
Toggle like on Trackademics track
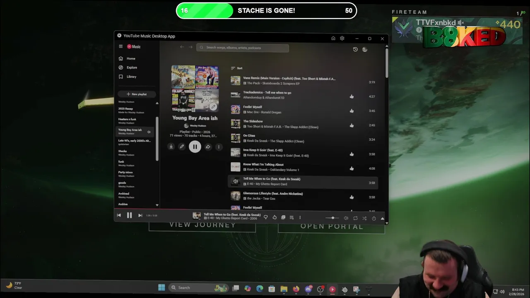(x=352, y=96)
